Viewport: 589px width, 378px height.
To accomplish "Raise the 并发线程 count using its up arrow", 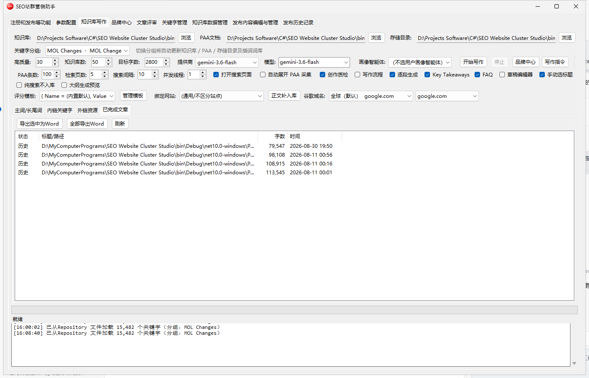I will tap(203, 72).
